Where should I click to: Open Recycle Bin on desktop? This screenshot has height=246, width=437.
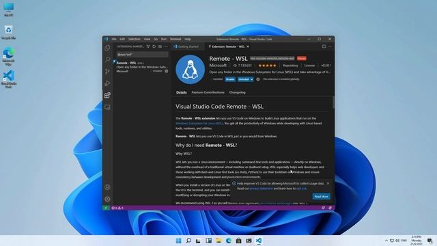(9, 32)
